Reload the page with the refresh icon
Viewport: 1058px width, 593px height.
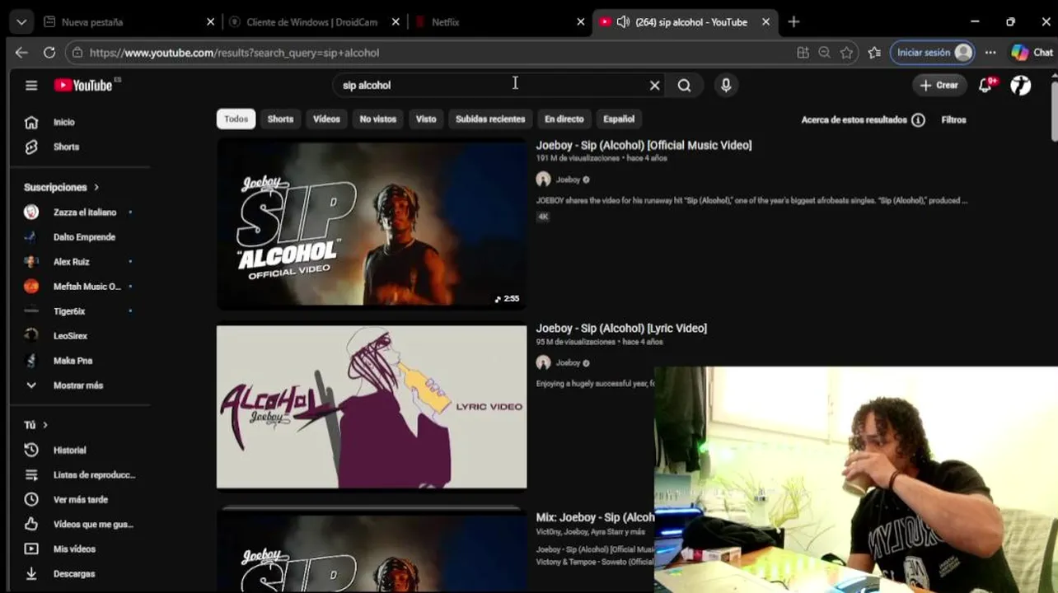pos(49,52)
